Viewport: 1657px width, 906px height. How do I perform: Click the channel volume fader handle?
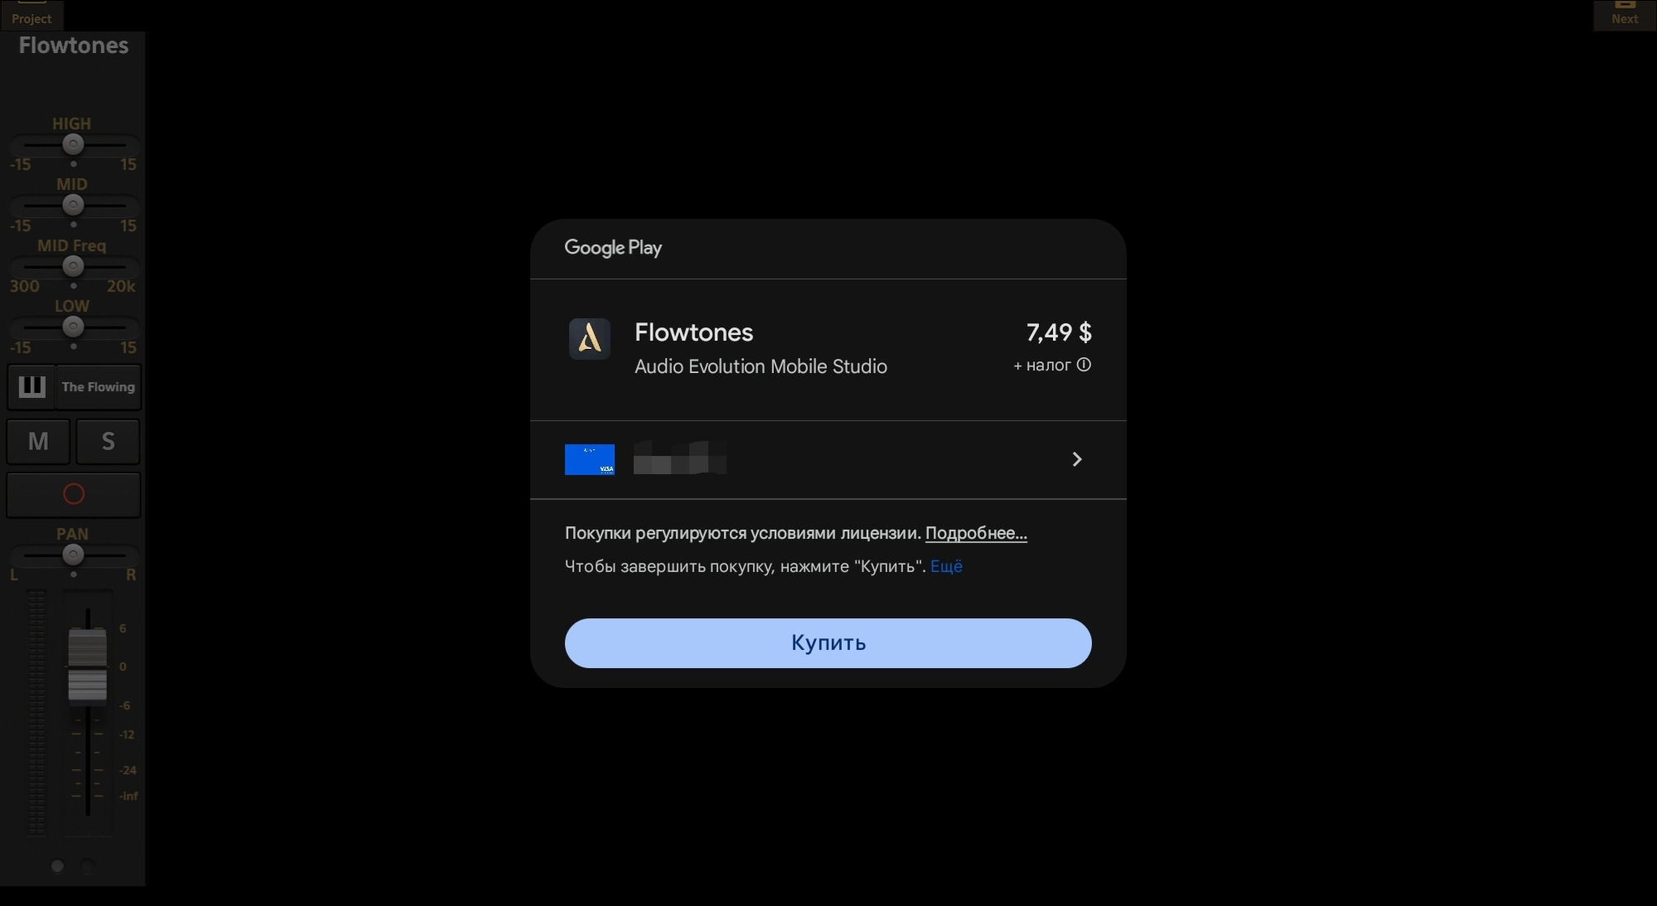click(87, 665)
